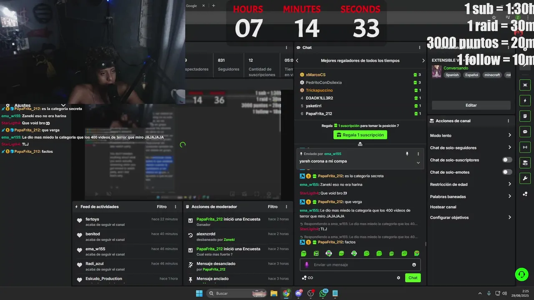Open pinned message three-dot options
The image size is (534, 300).
418,154
